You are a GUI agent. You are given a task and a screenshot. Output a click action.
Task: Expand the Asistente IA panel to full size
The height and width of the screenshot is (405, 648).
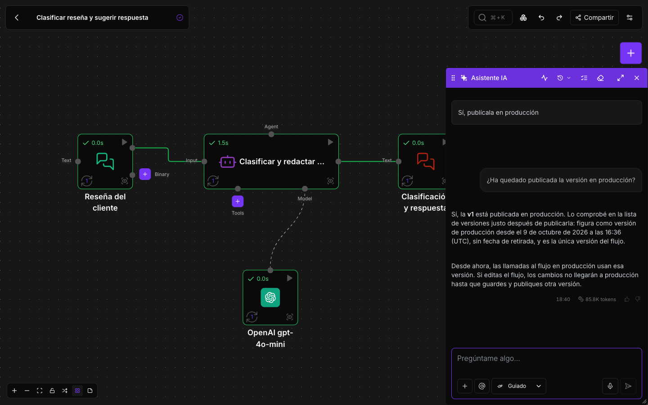(x=621, y=78)
